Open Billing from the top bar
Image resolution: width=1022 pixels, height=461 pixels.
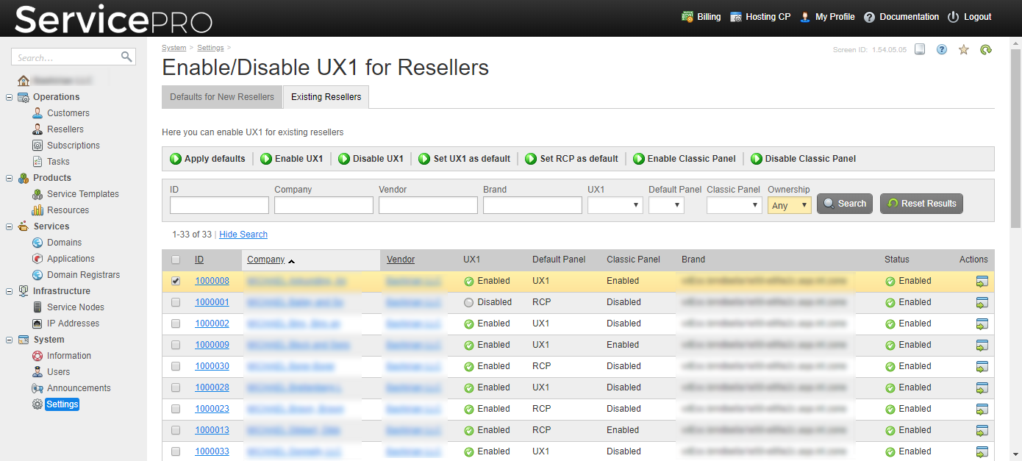(701, 17)
